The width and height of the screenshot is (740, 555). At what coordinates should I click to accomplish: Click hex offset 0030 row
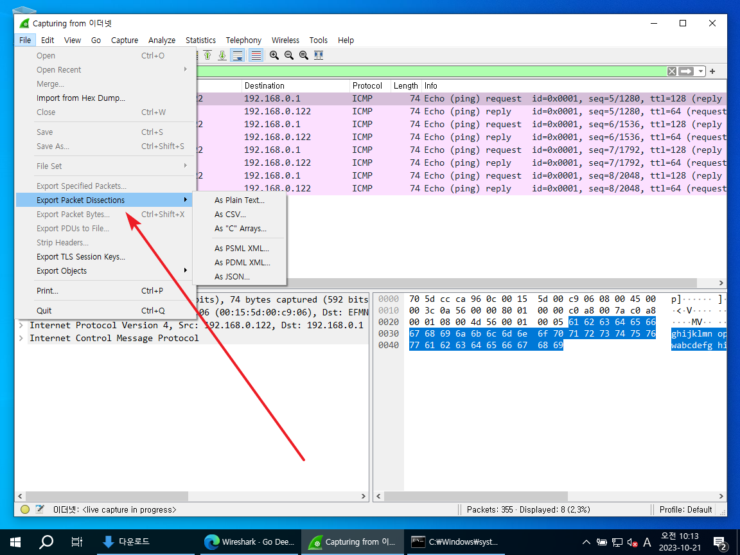point(389,333)
